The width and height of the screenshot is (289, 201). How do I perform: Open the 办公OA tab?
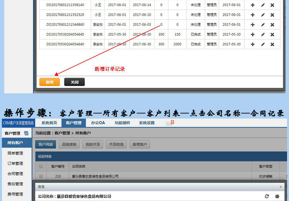pyautogui.click(x=98, y=123)
